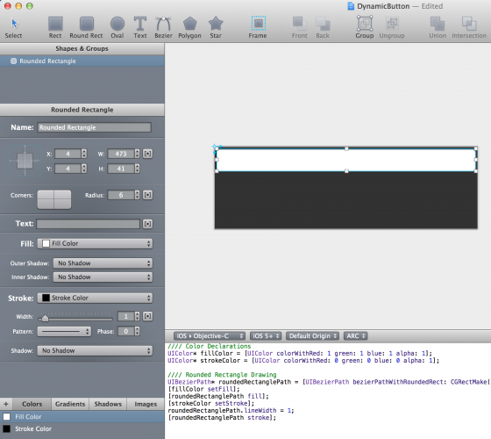Click the Radius value field
491x439 pixels.
pos(121,195)
